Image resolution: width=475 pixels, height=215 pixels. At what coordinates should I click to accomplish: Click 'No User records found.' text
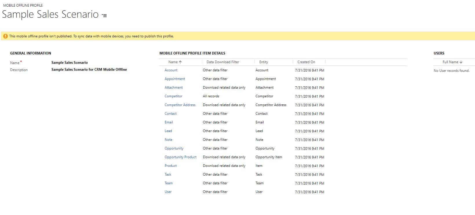click(451, 71)
